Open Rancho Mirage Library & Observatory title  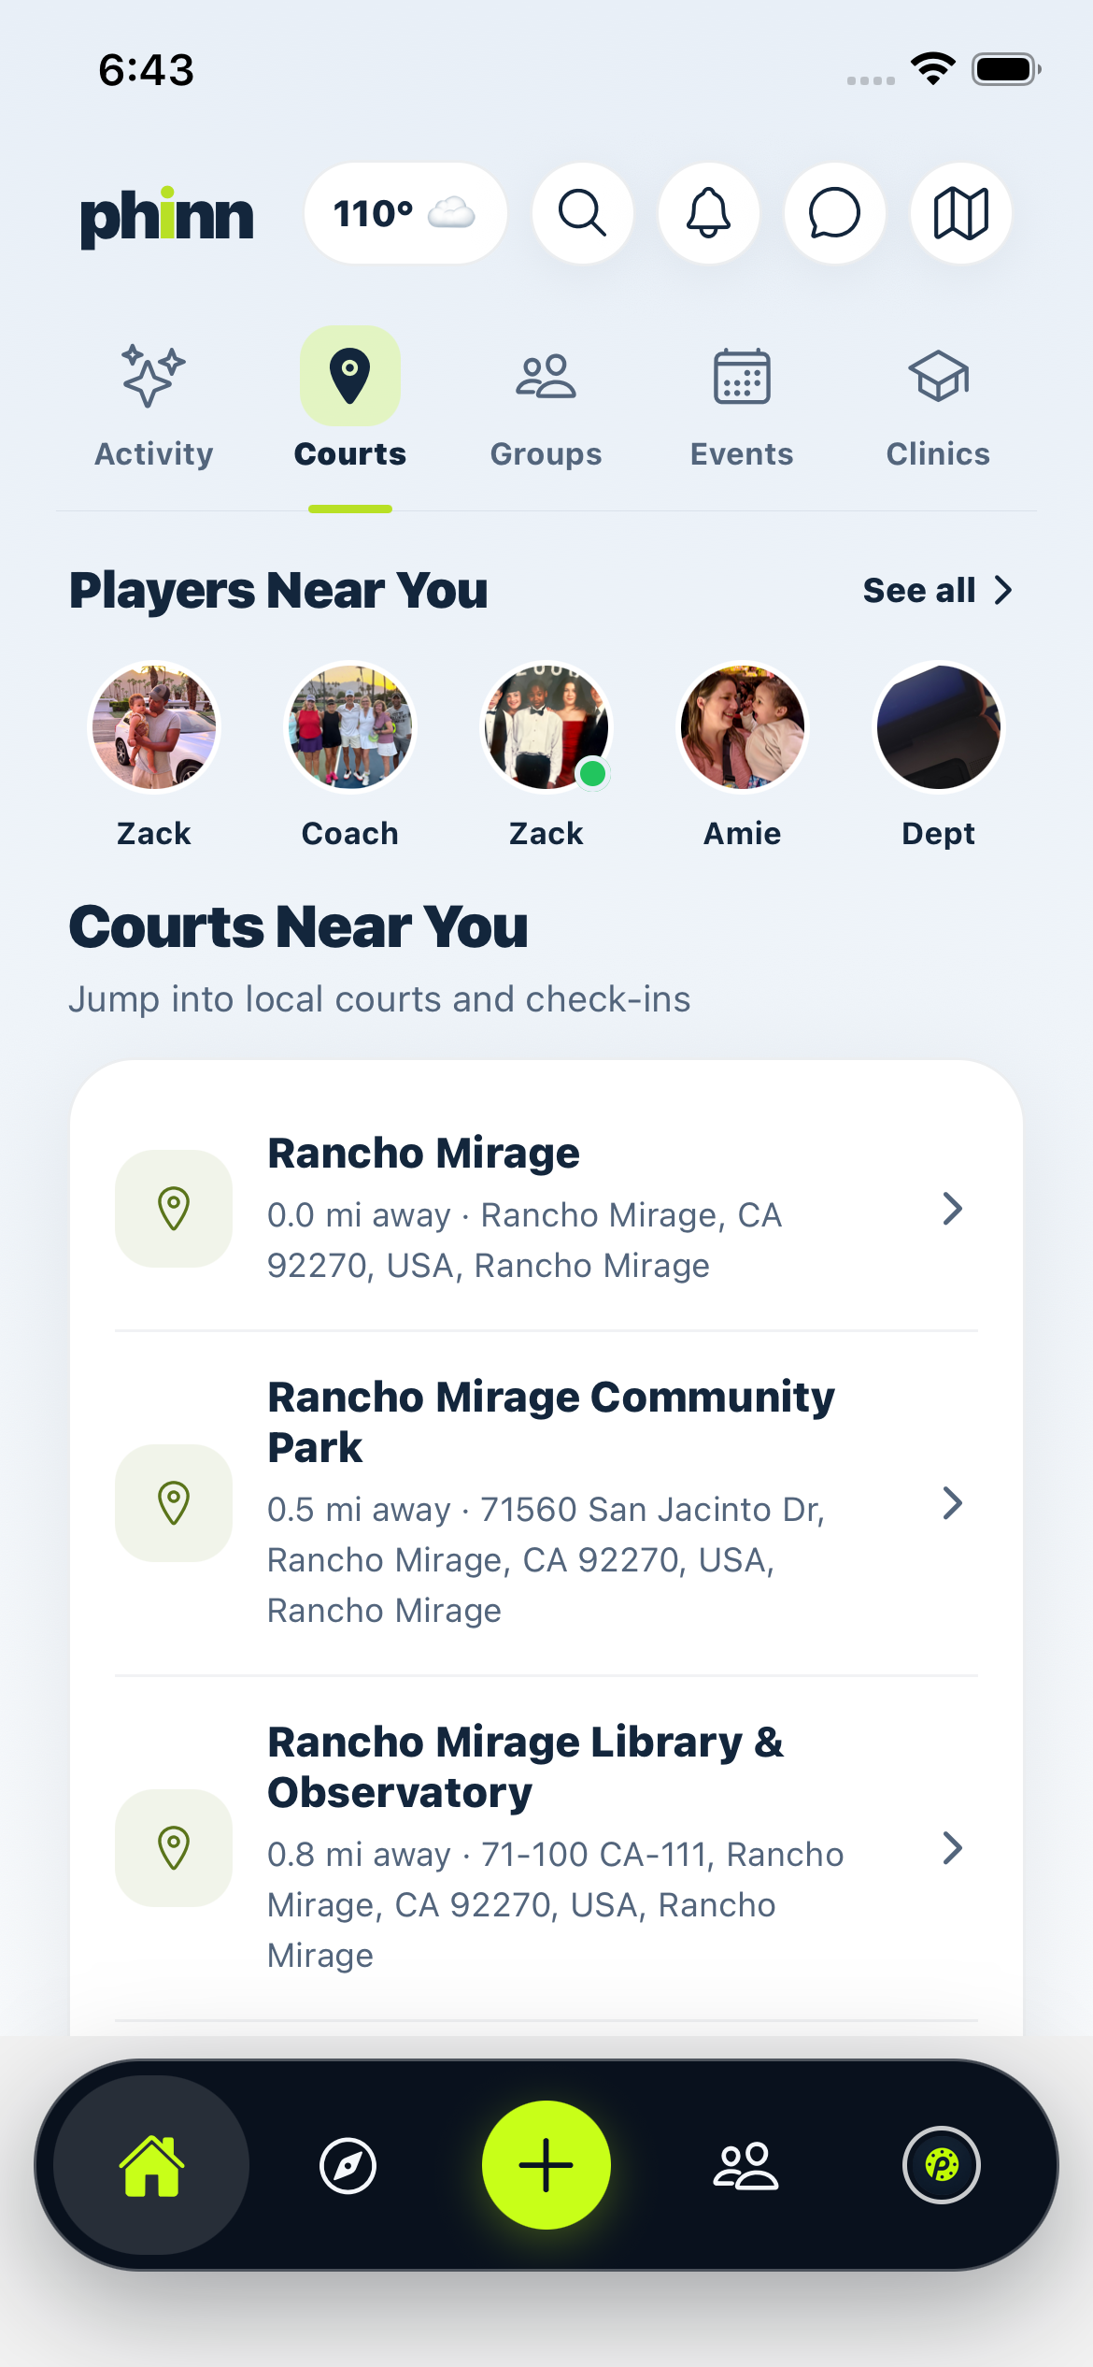[526, 1767]
